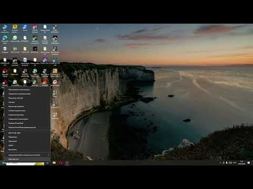Select the Recycle Bin 'Корзина' icon
Viewport: 253px width, 189px height.
click(5, 50)
